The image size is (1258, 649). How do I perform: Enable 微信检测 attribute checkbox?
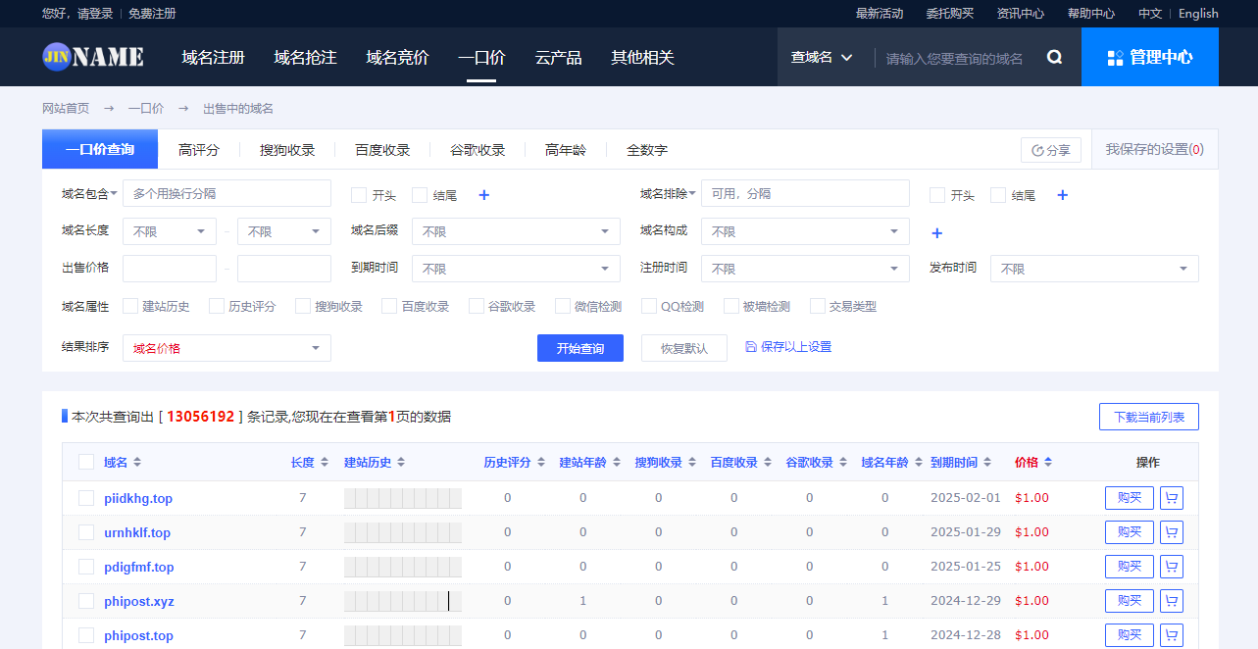[x=563, y=306]
